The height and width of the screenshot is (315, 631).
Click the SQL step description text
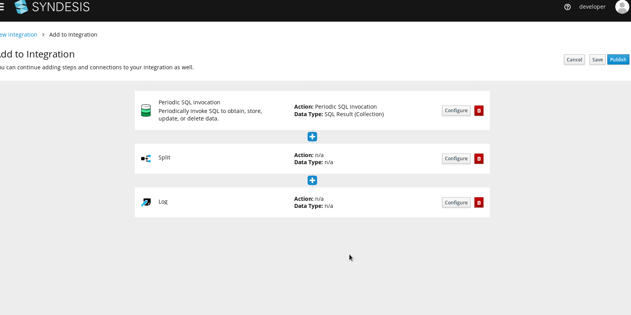coord(210,115)
